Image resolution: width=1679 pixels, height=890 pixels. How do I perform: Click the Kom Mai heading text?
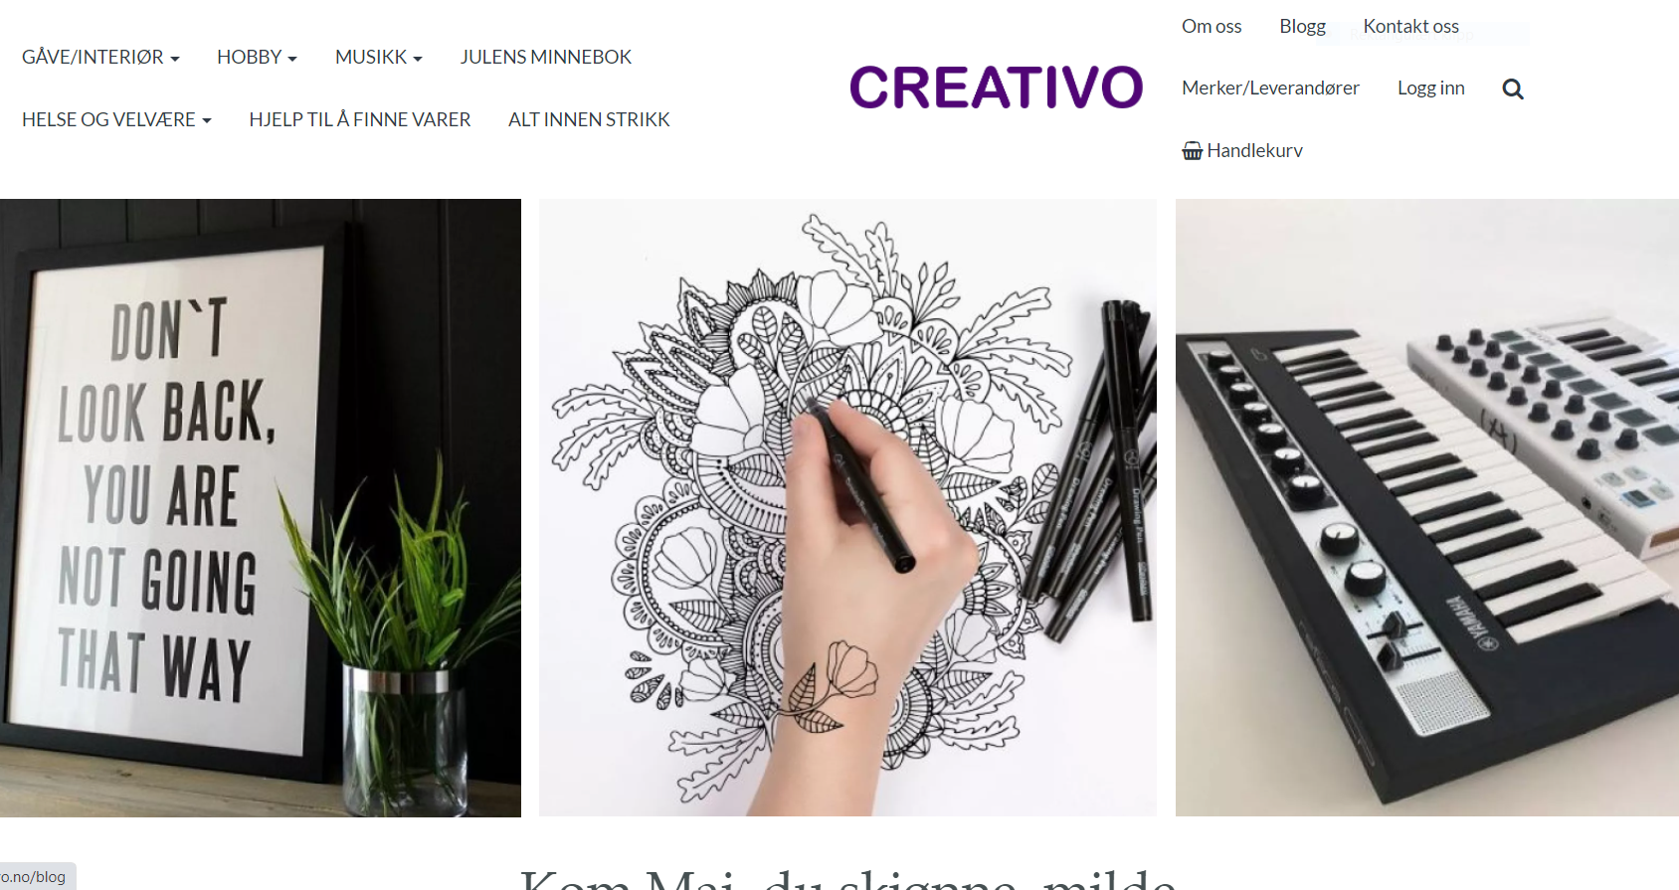847,877
